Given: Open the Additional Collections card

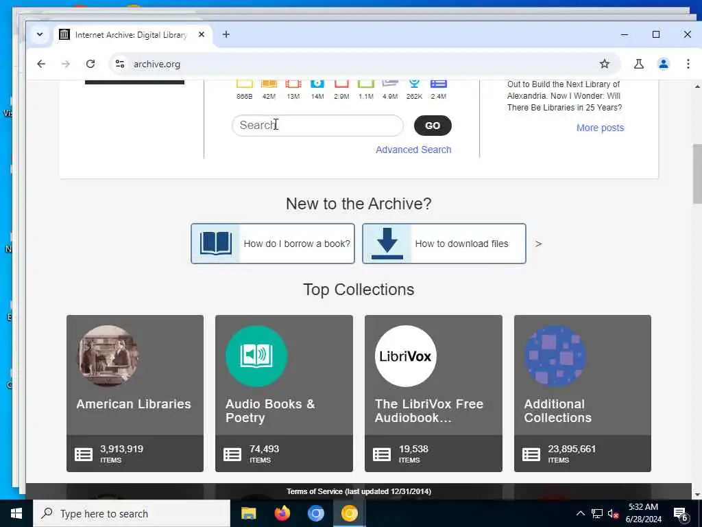Looking at the screenshot, I should tap(583, 393).
